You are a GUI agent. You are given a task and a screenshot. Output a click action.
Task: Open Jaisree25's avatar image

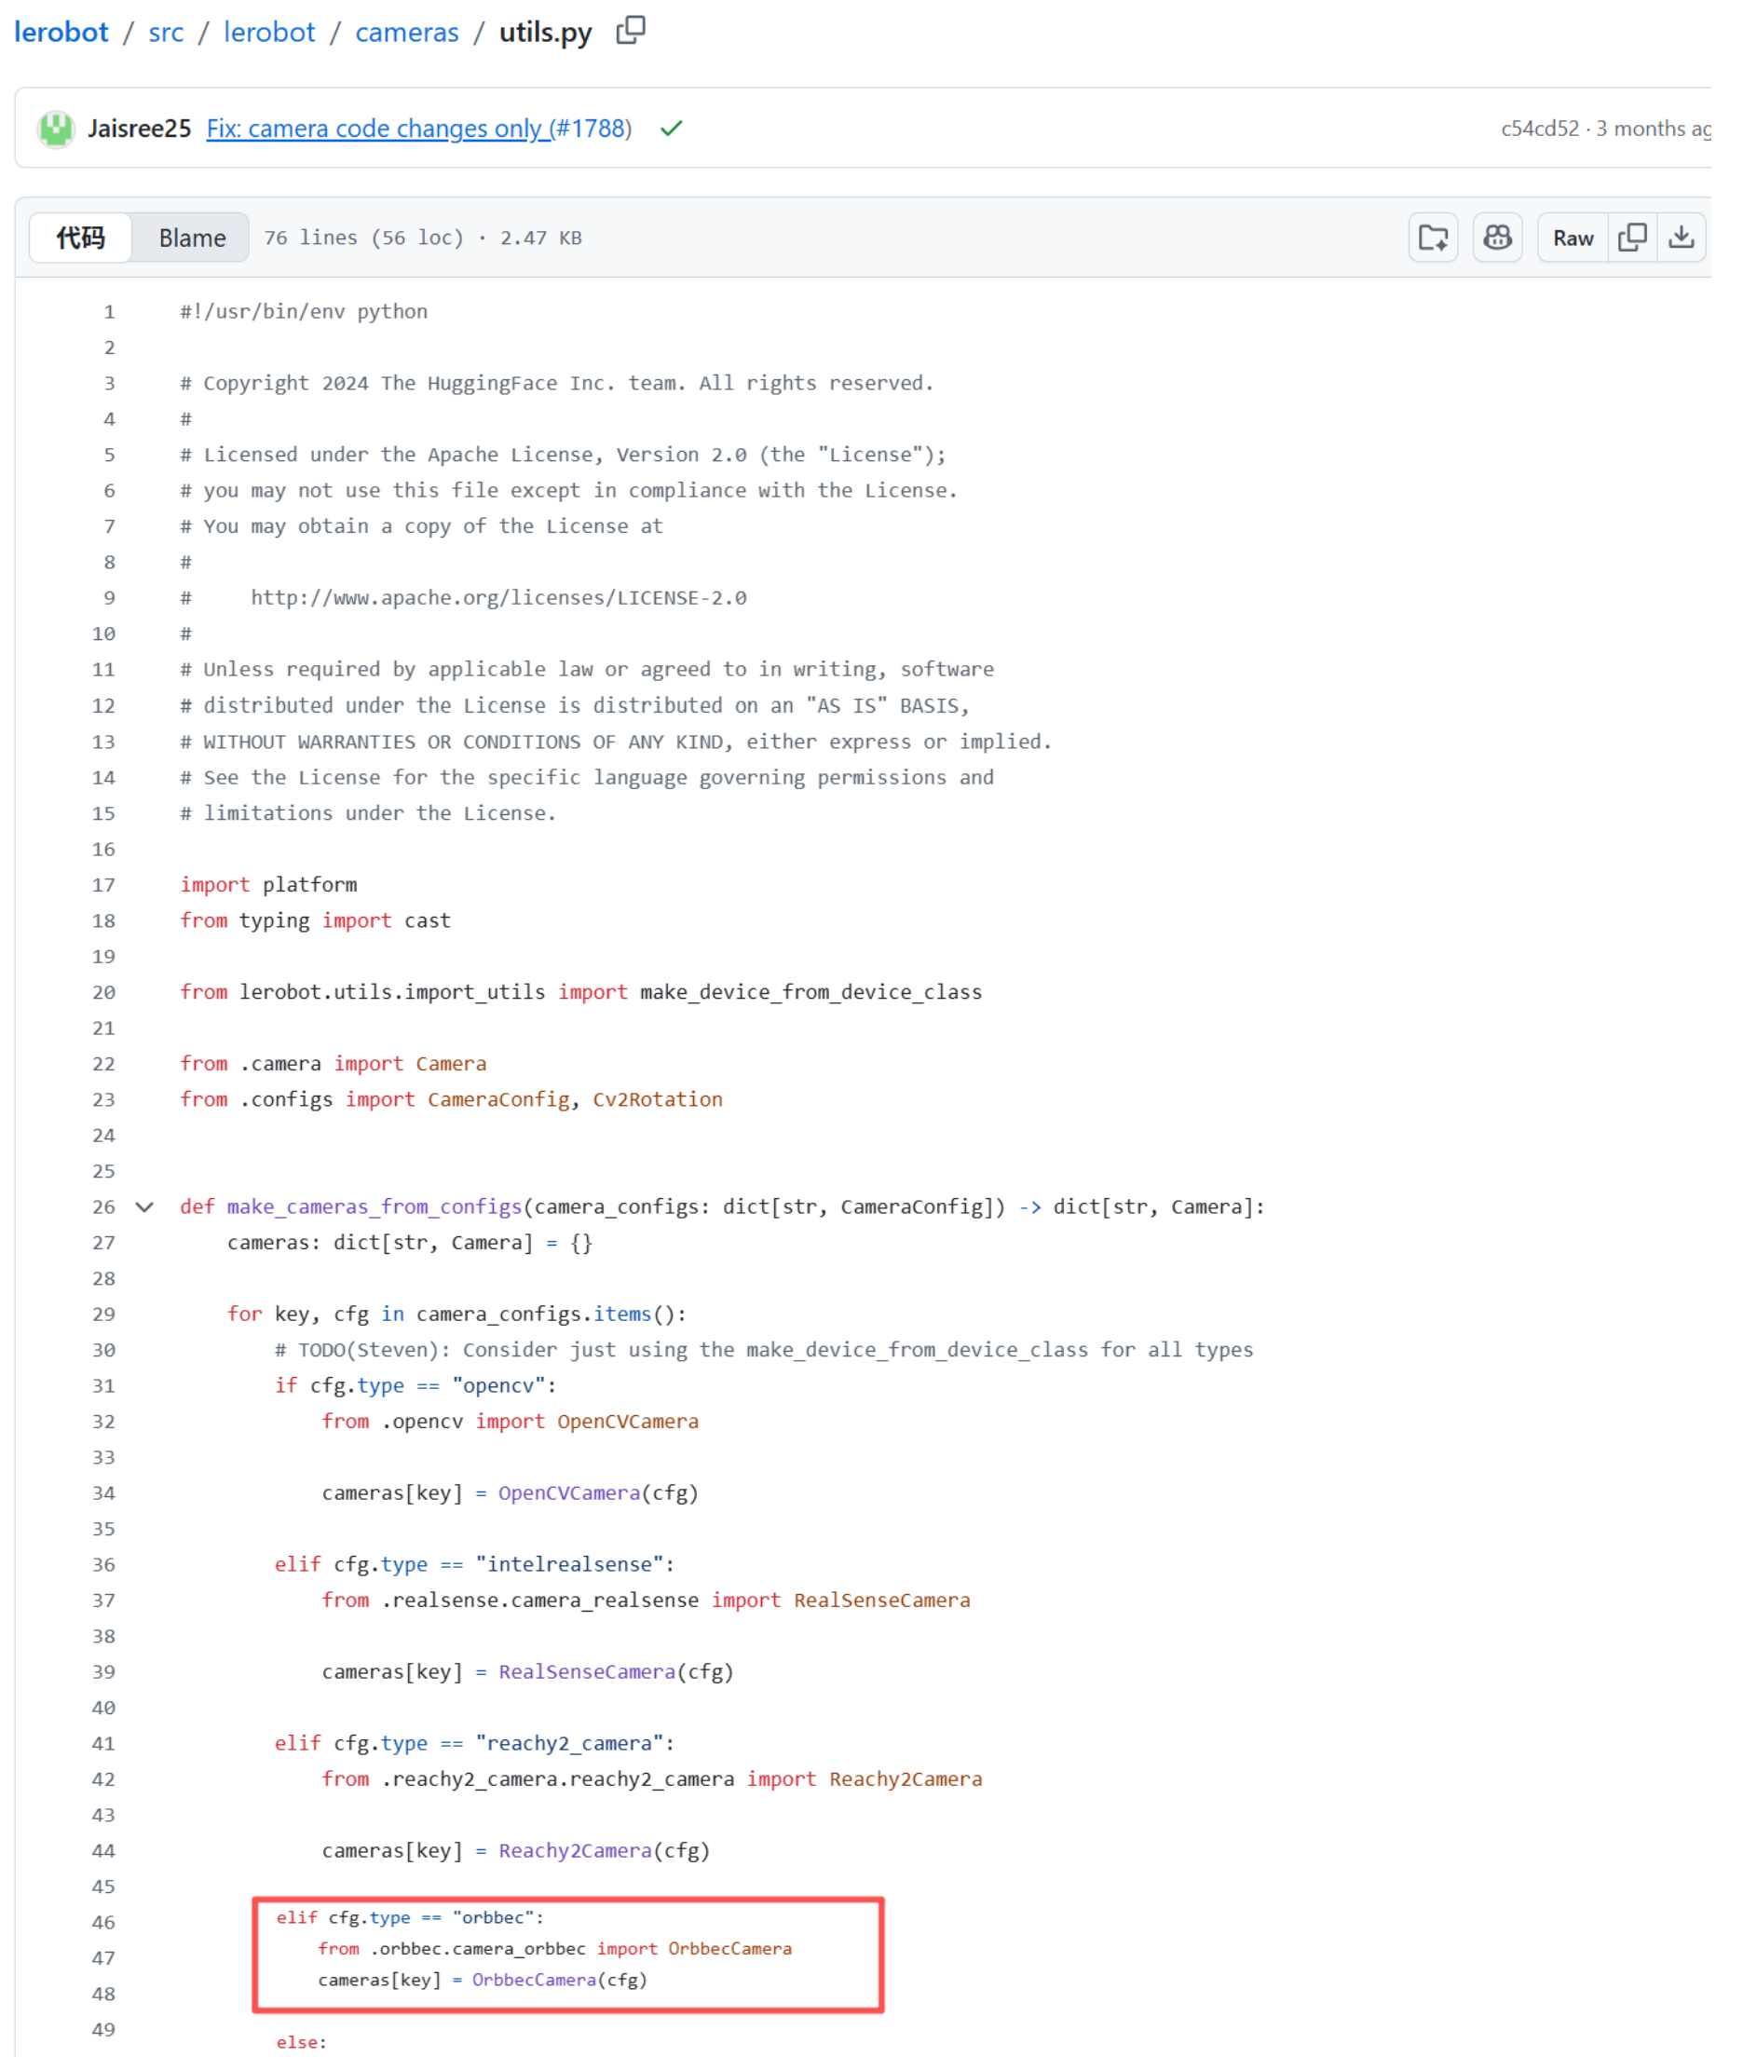[x=56, y=129]
